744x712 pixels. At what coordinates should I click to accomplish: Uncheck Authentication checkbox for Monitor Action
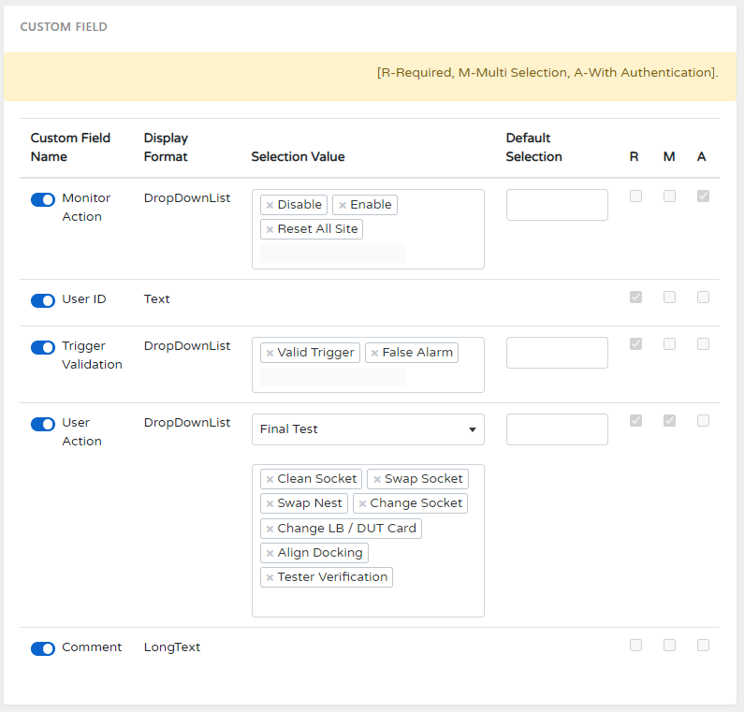[x=703, y=196]
